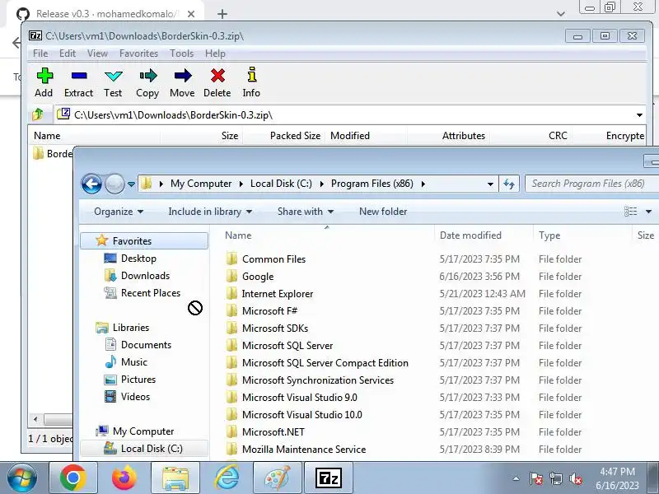This screenshot has width=659, height=494.
Task: Expand the My Computer breadcrumb arrow
Action: [x=241, y=184]
